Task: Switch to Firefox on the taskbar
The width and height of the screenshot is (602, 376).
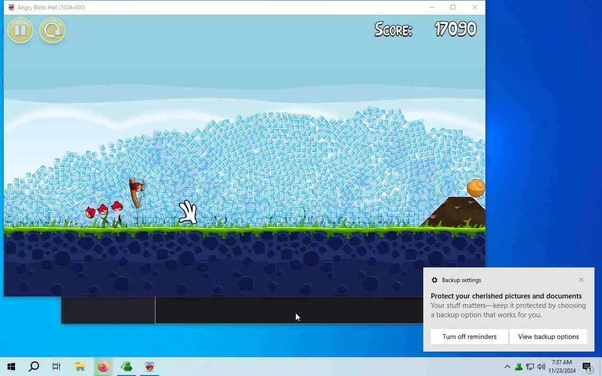Action: coord(103,367)
